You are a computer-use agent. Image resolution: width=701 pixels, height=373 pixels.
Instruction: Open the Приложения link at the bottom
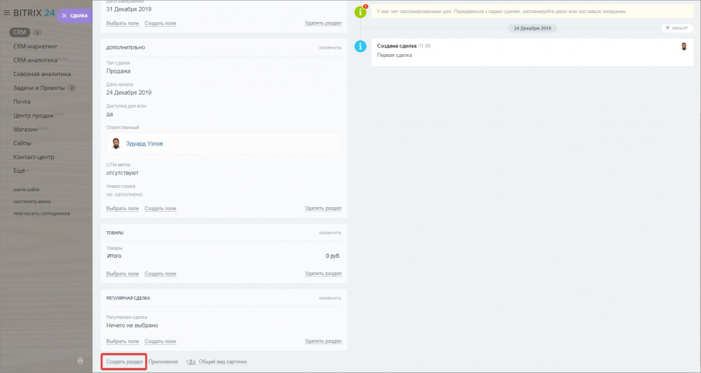tap(163, 361)
